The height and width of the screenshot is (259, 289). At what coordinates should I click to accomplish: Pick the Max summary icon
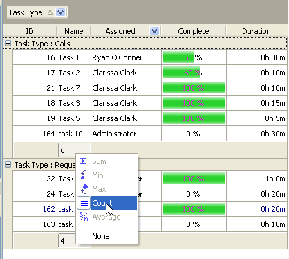(84, 189)
